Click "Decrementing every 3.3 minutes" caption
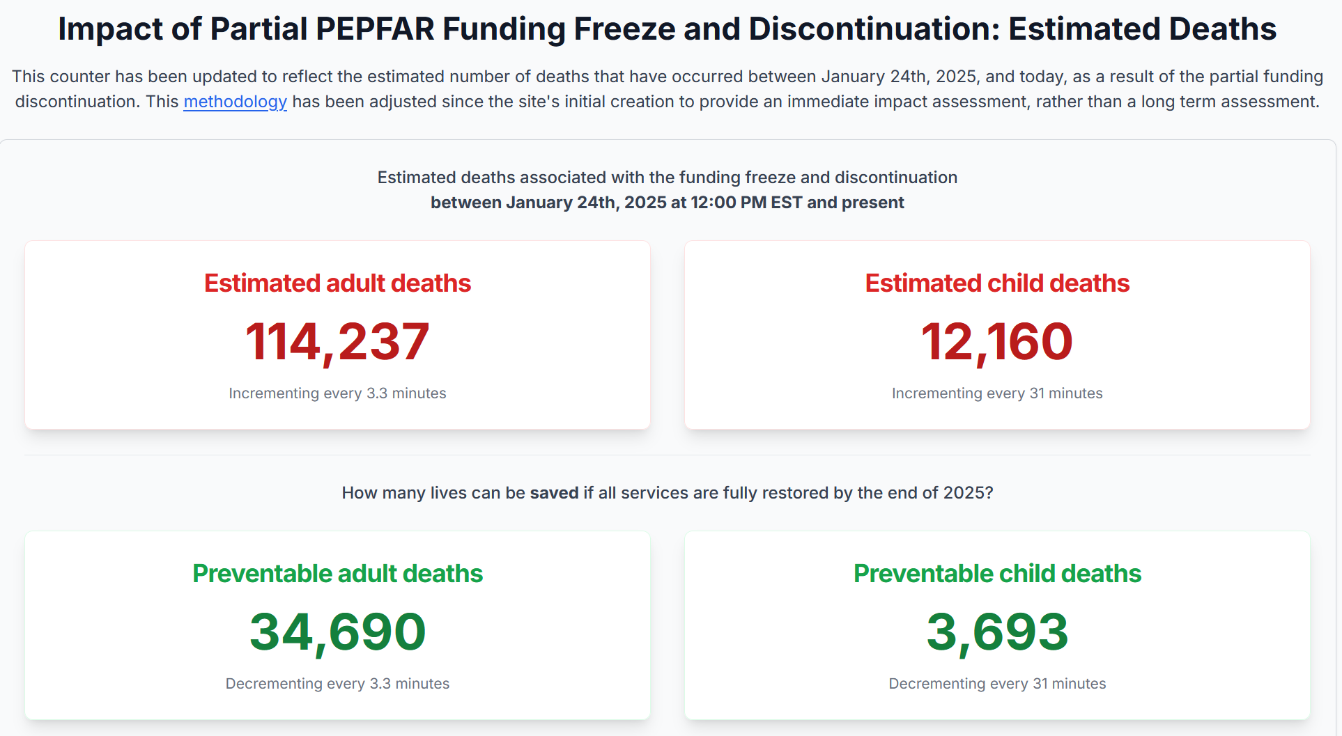Viewport: 1342px width, 736px height. 337,684
